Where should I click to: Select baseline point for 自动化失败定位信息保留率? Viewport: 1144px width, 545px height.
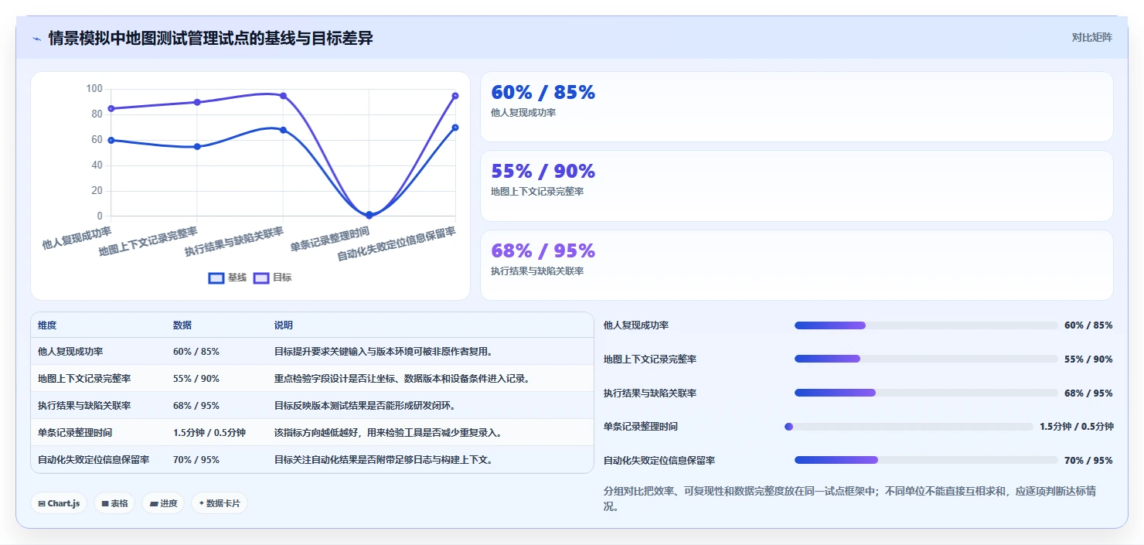455,128
